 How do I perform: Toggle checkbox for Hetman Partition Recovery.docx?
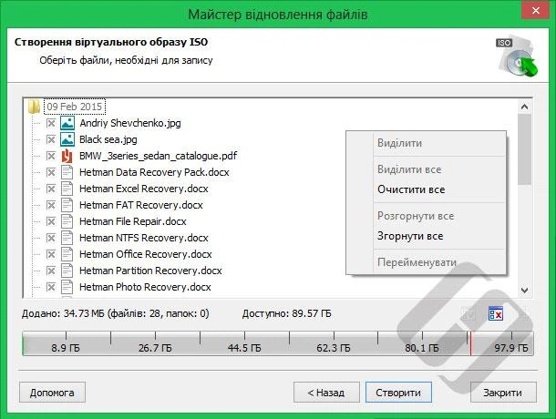pyautogui.click(x=51, y=271)
